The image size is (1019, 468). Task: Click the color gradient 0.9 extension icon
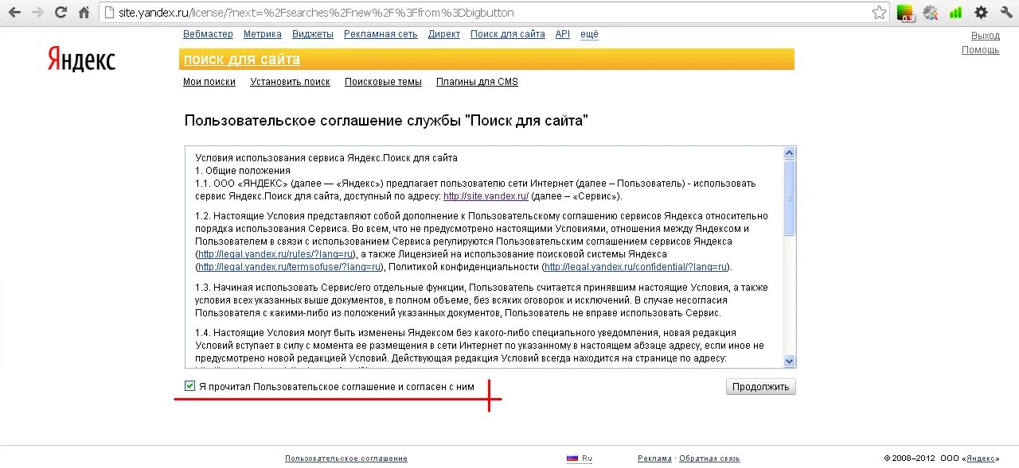[x=905, y=12]
